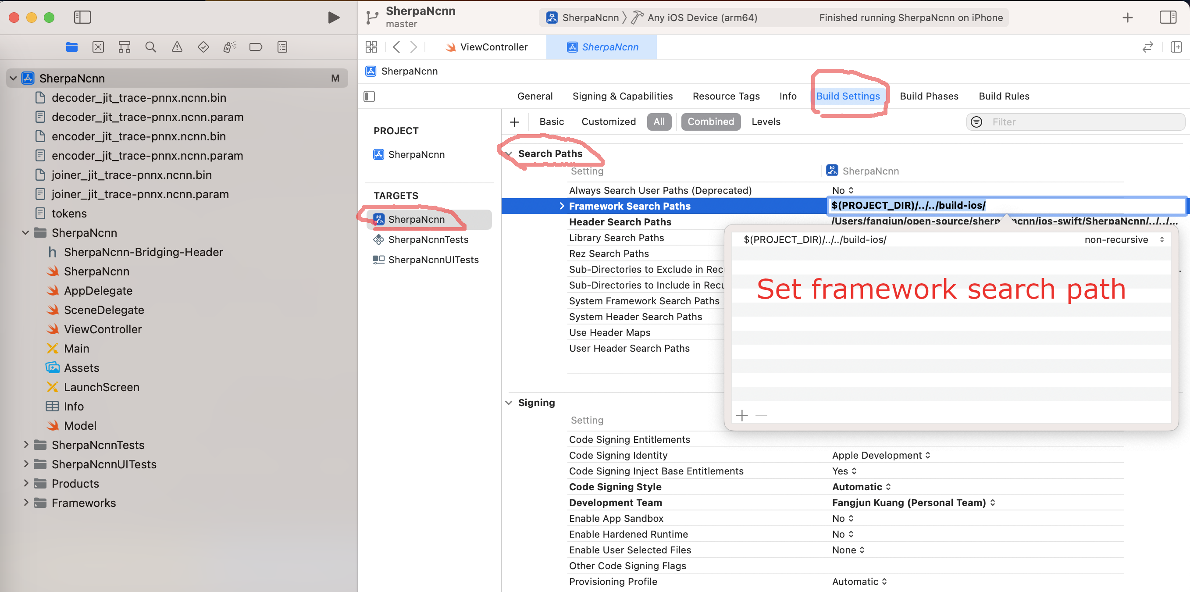Open the Info settings tab
Image resolution: width=1190 pixels, height=592 pixels.
click(787, 96)
